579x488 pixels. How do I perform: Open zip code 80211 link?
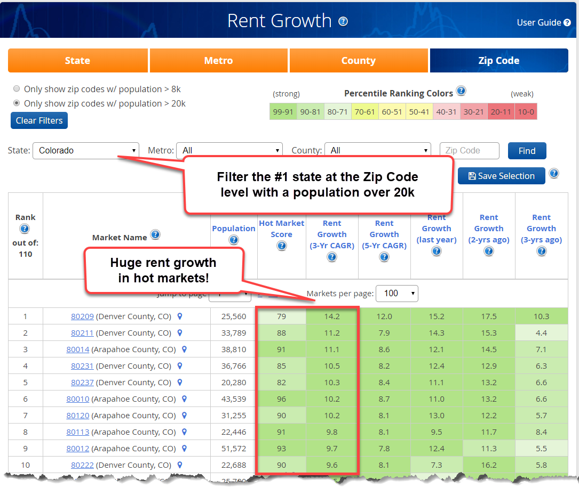(x=82, y=333)
